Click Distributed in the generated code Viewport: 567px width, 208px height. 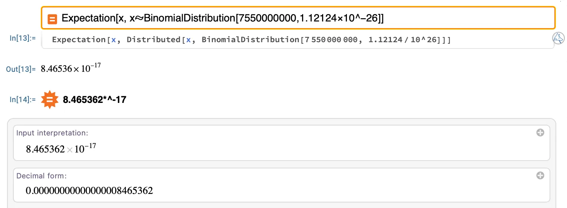153,40
